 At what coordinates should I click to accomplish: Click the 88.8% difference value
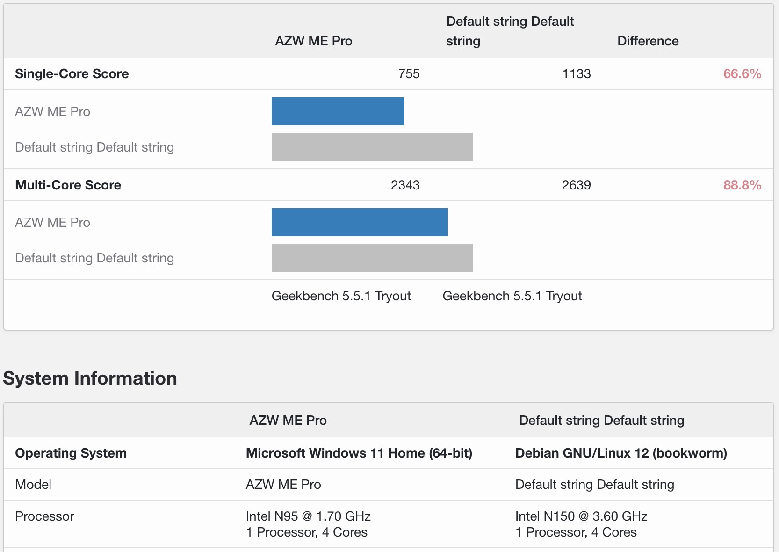click(742, 185)
